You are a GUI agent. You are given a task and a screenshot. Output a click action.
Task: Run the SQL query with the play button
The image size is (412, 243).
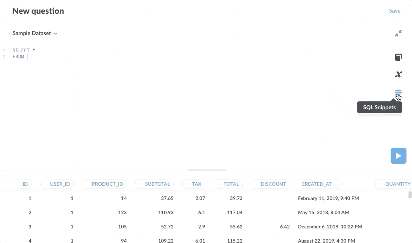[398, 155]
